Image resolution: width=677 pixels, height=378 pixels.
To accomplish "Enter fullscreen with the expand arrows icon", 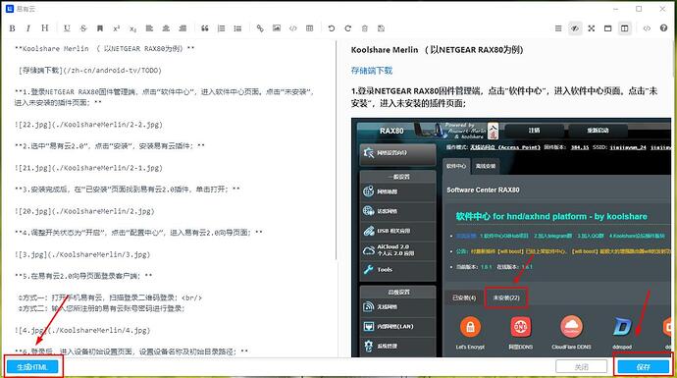I will coord(592,28).
